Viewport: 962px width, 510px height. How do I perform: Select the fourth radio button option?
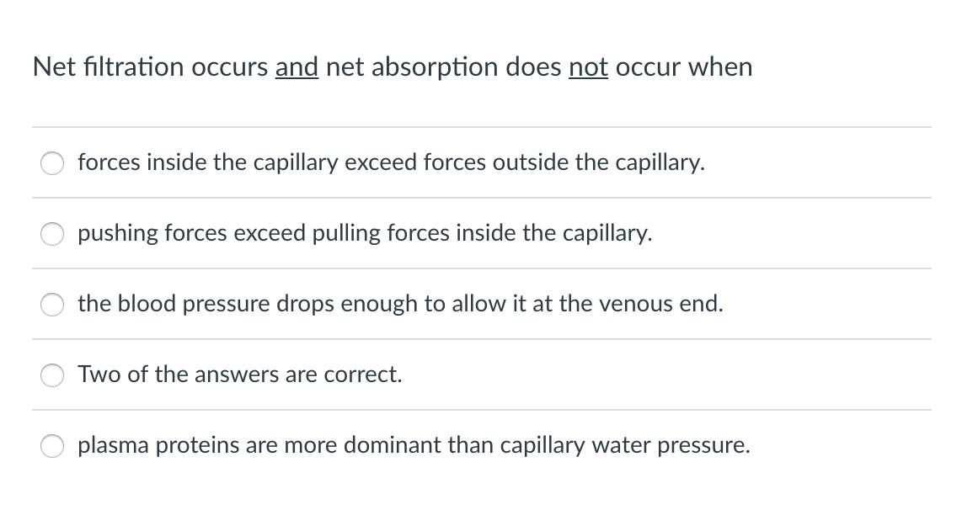(51, 375)
